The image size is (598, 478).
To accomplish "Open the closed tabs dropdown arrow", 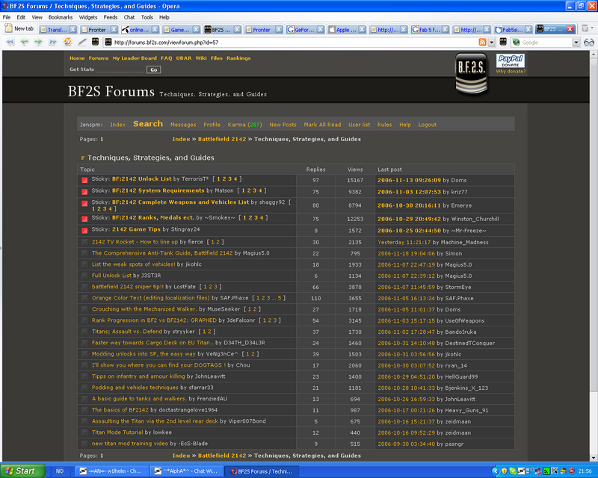I will [592, 28].
